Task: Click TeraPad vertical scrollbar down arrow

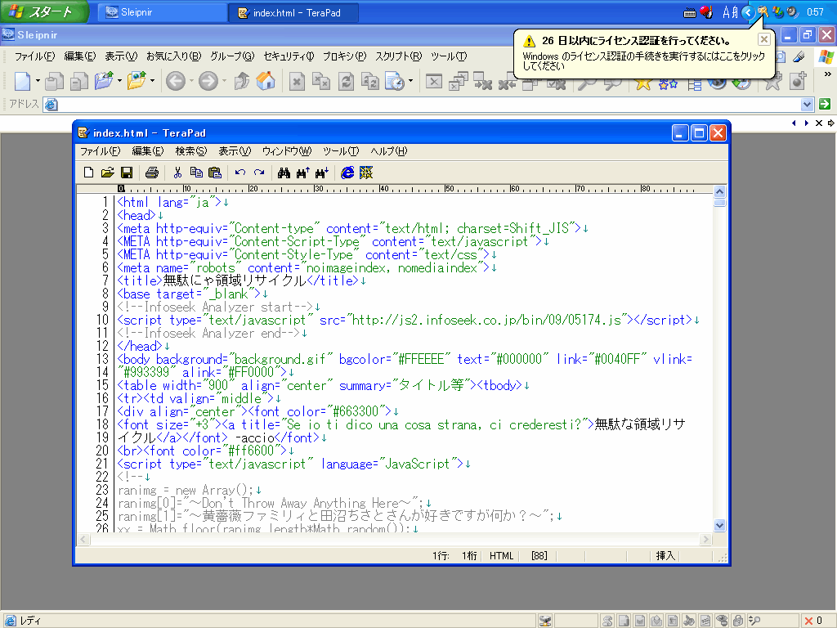Action: point(719,526)
